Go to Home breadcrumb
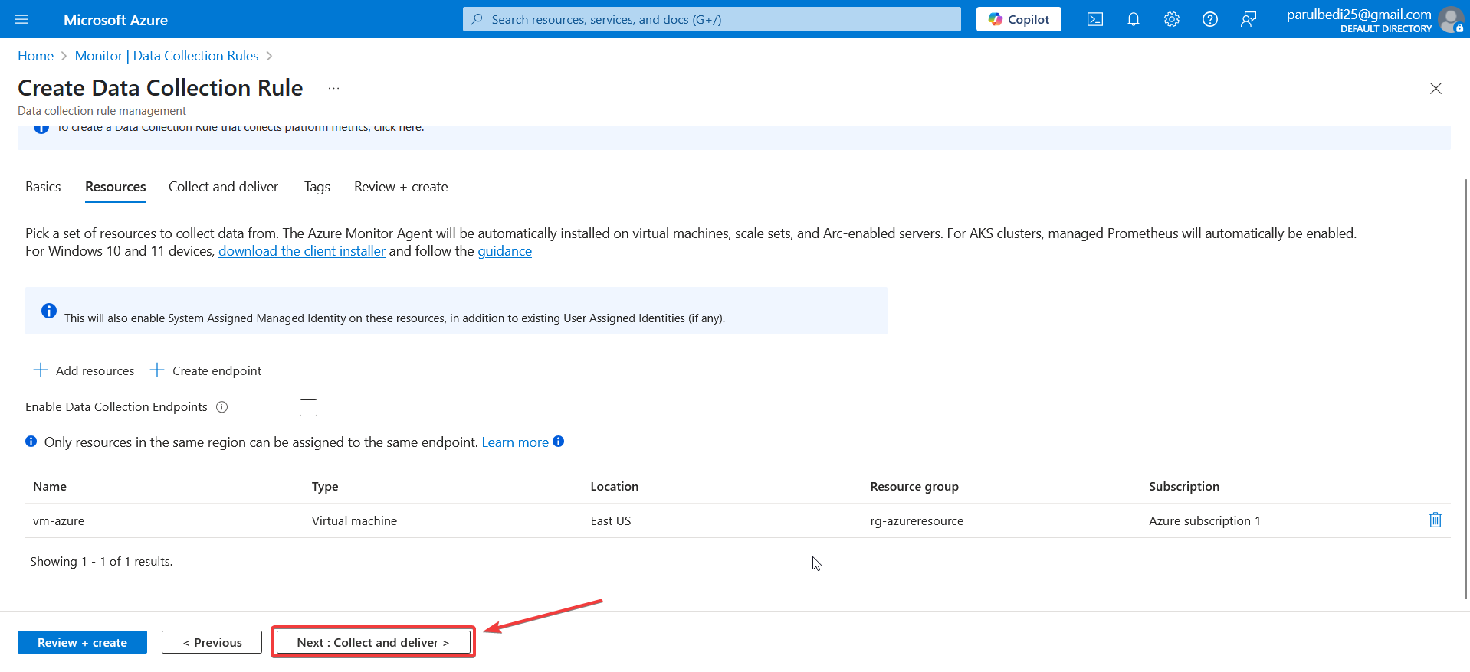Screen dimensions: 1470x672 pyautogui.click(x=35, y=56)
